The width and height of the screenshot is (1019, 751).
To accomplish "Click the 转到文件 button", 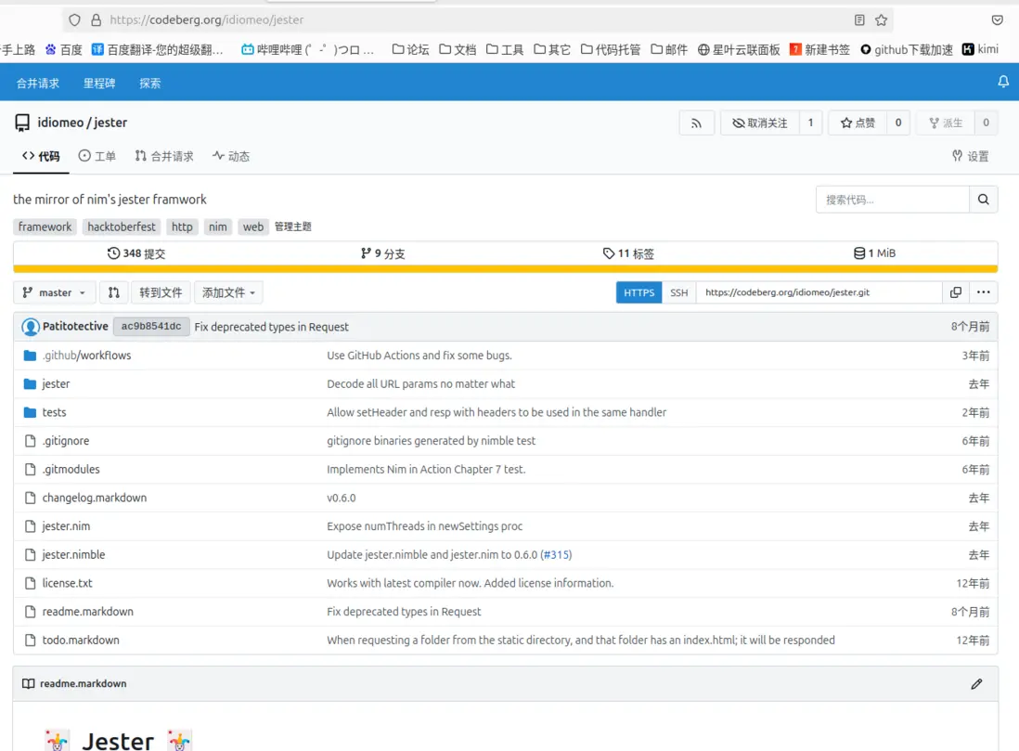I will (161, 292).
